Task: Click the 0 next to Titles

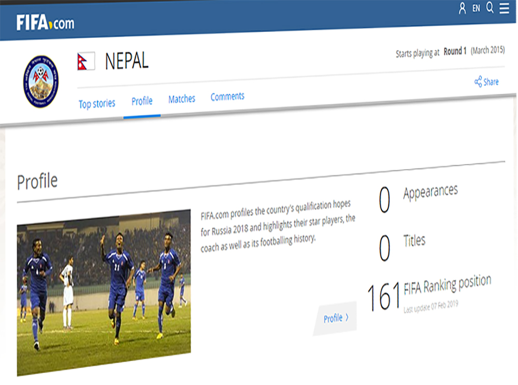Action: point(384,248)
